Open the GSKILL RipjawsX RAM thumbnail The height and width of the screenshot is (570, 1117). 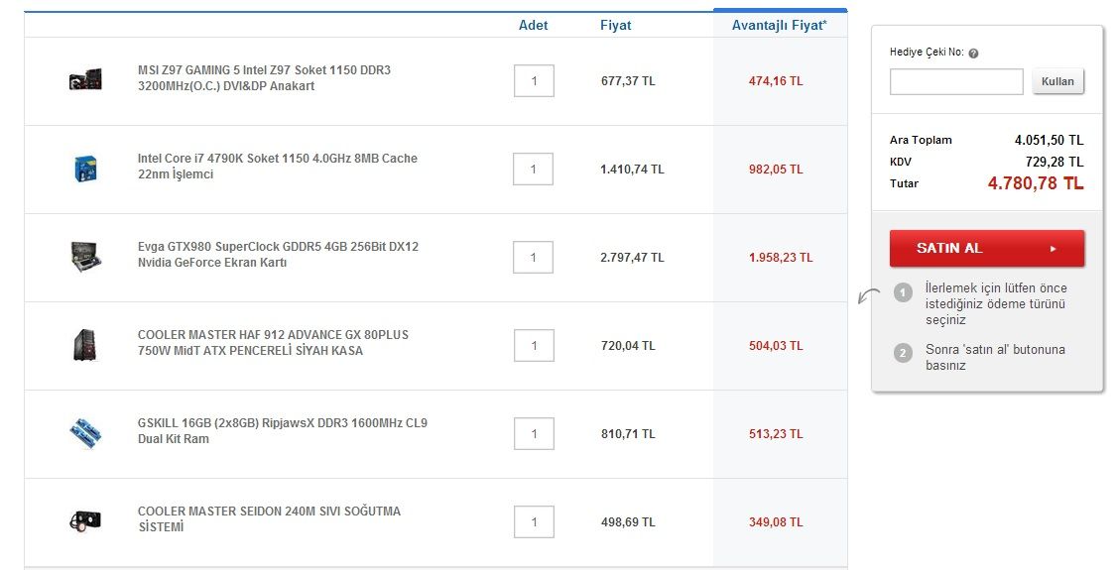pyautogui.click(x=85, y=432)
